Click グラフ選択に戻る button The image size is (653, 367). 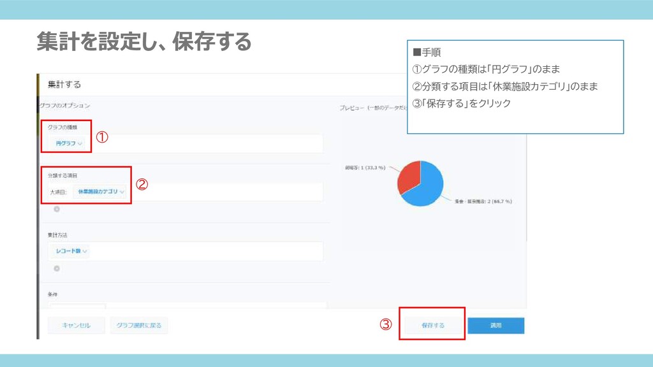139,326
